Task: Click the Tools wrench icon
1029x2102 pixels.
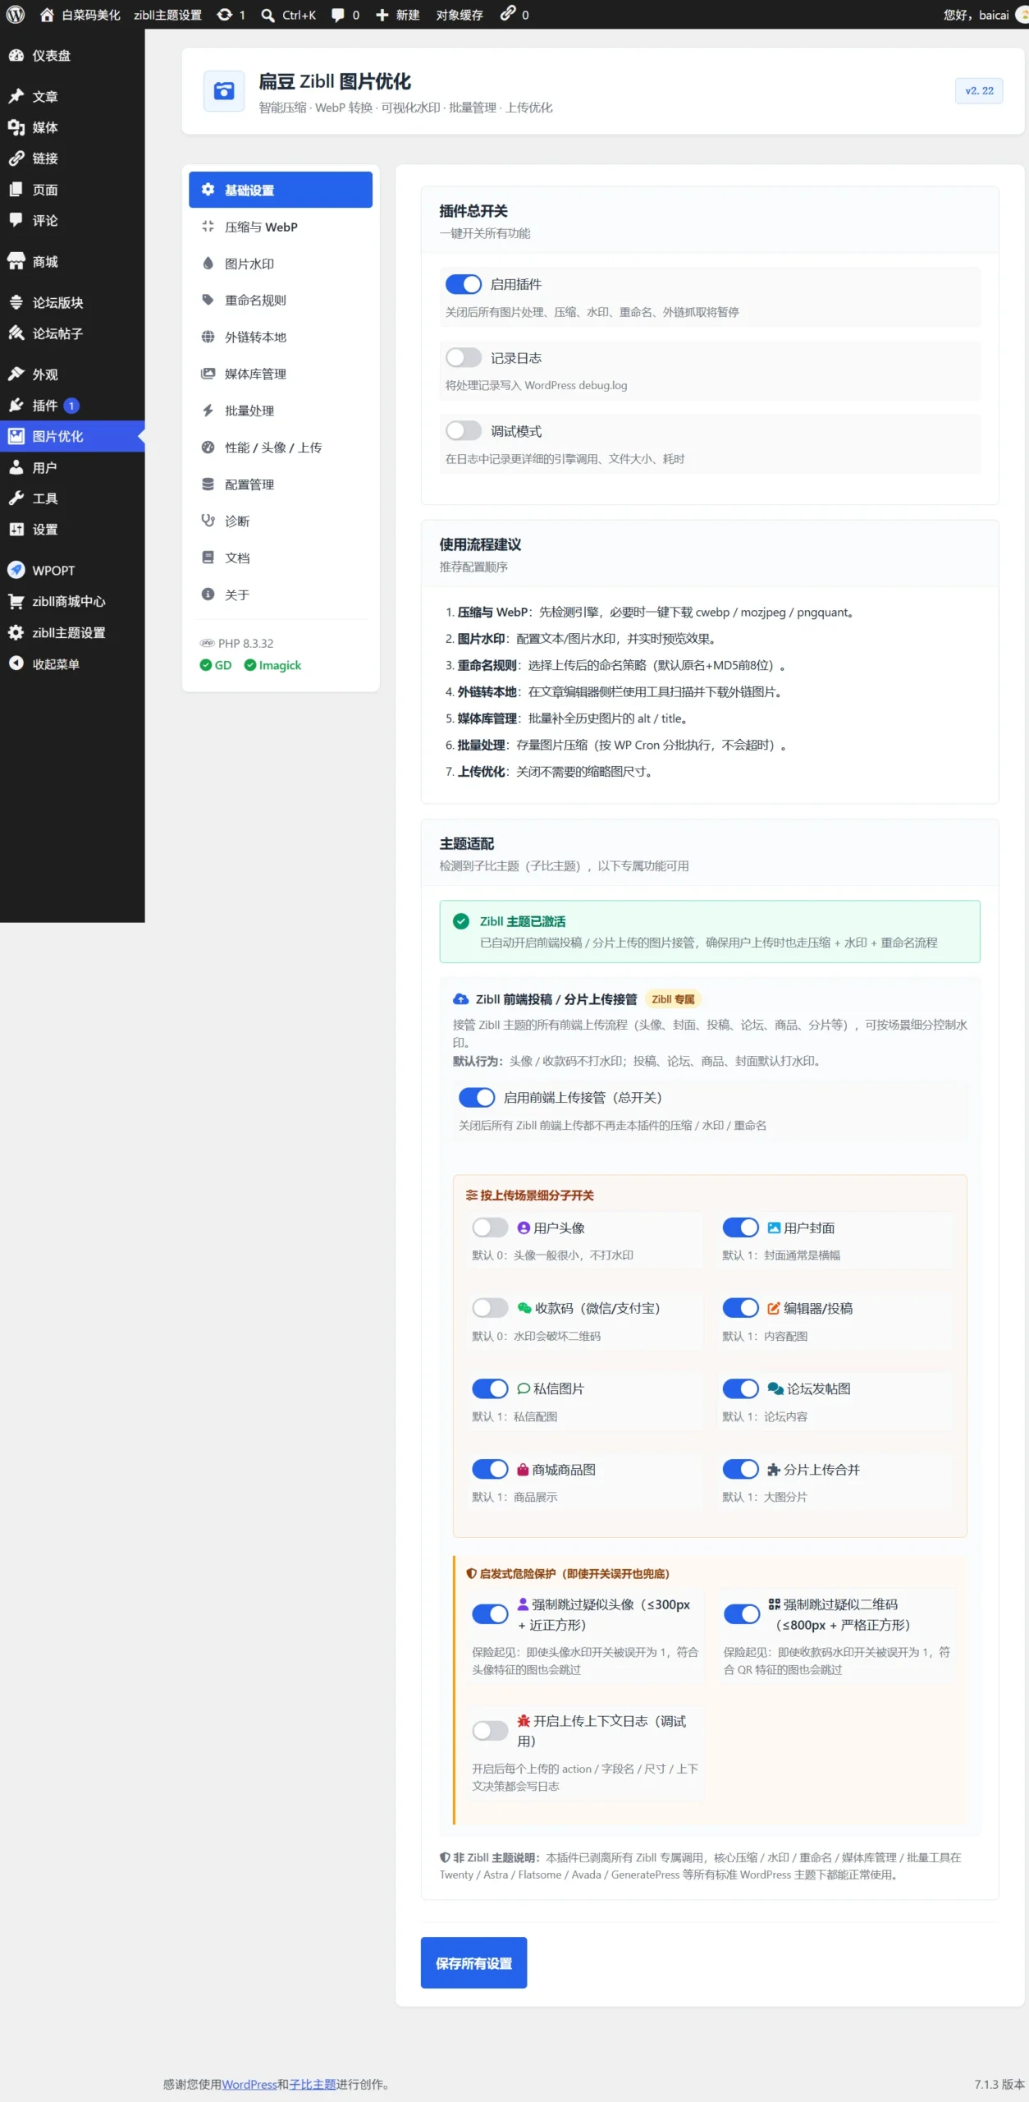Action: 16,498
